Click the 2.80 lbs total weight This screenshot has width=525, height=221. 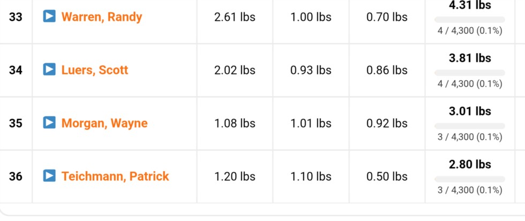click(x=470, y=164)
